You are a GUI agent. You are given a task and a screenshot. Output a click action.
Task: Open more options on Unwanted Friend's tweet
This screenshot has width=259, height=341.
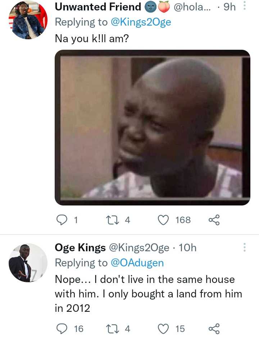245,6
